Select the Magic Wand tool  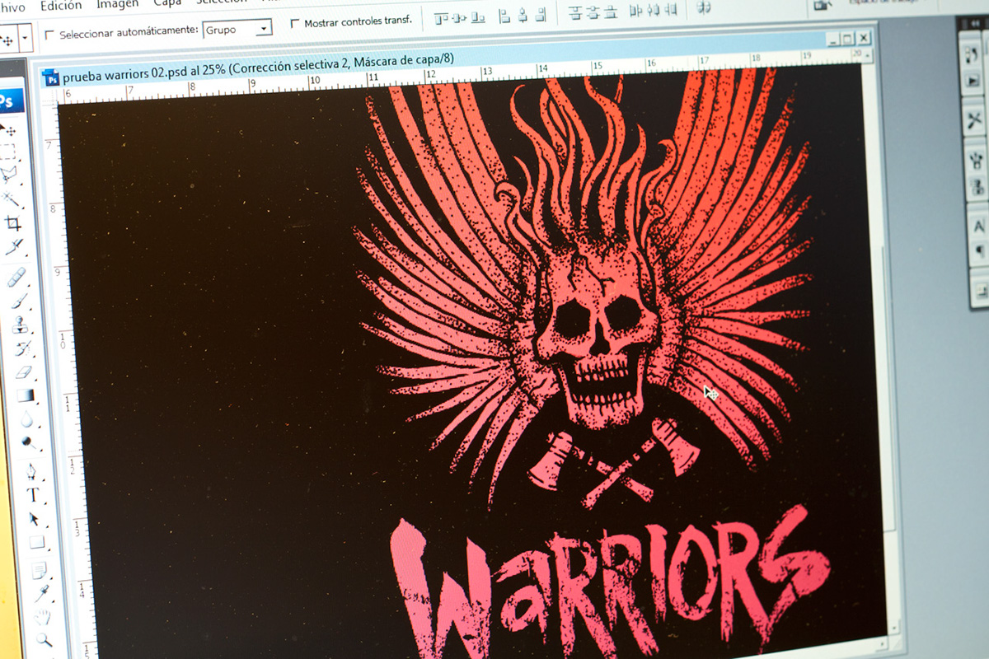(12, 199)
